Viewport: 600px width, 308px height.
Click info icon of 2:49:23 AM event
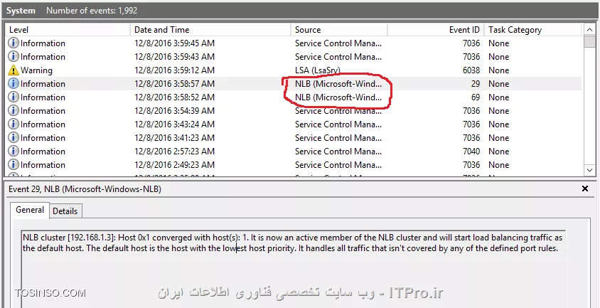14,165
